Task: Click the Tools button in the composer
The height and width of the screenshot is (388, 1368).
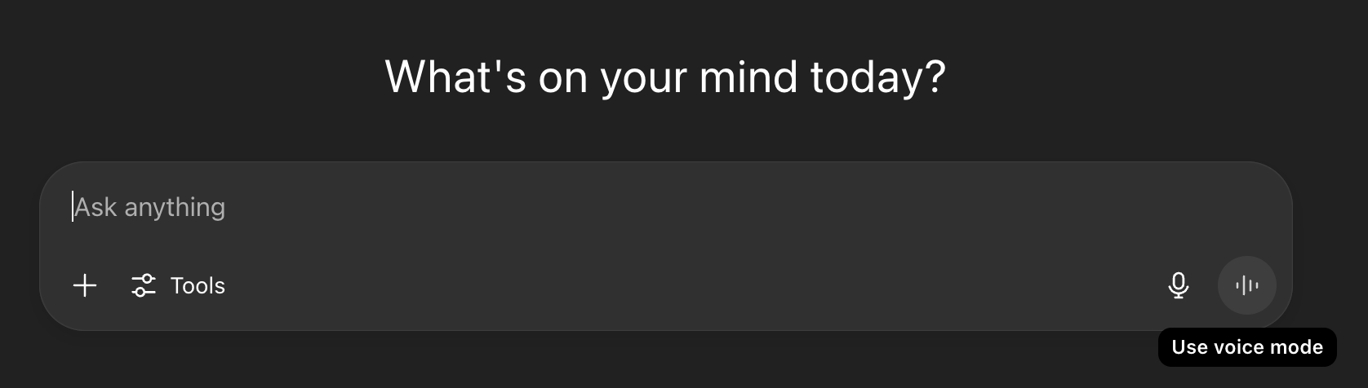Action: click(179, 285)
